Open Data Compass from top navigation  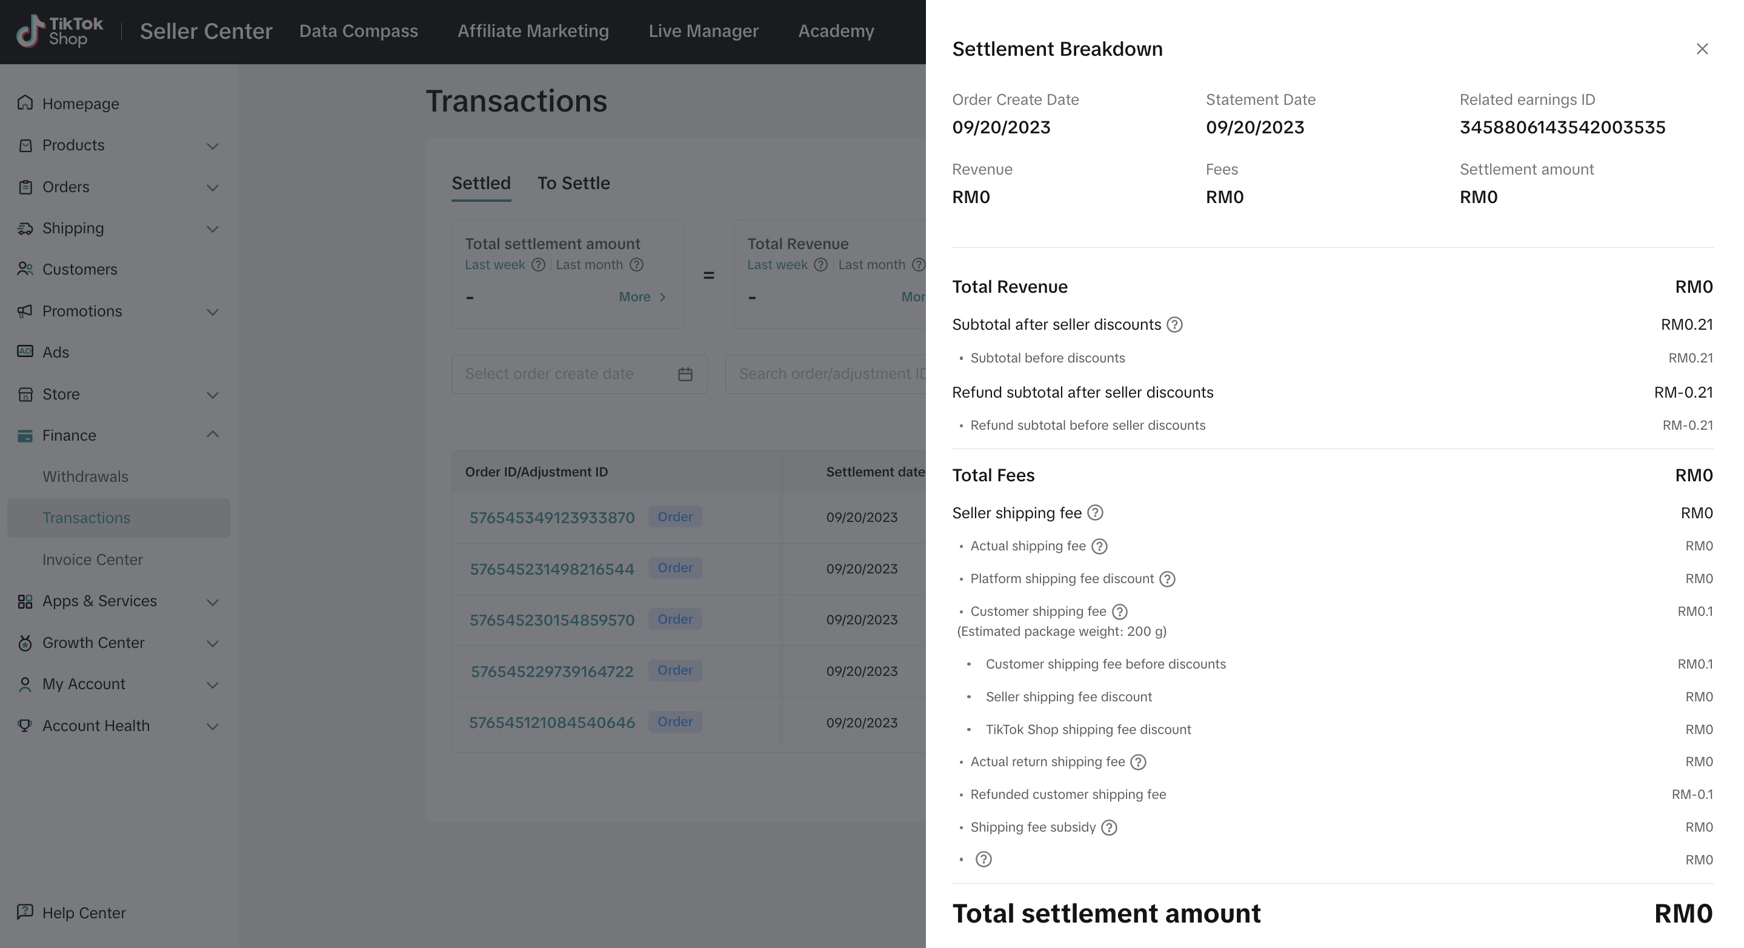pyautogui.click(x=358, y=30)
